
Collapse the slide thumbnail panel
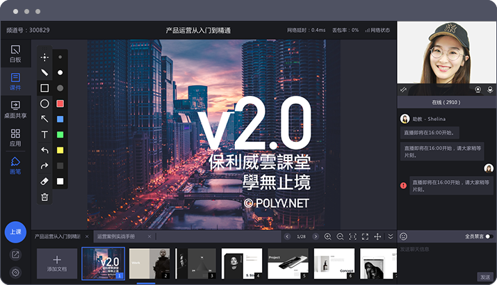[x=390, y=237]
